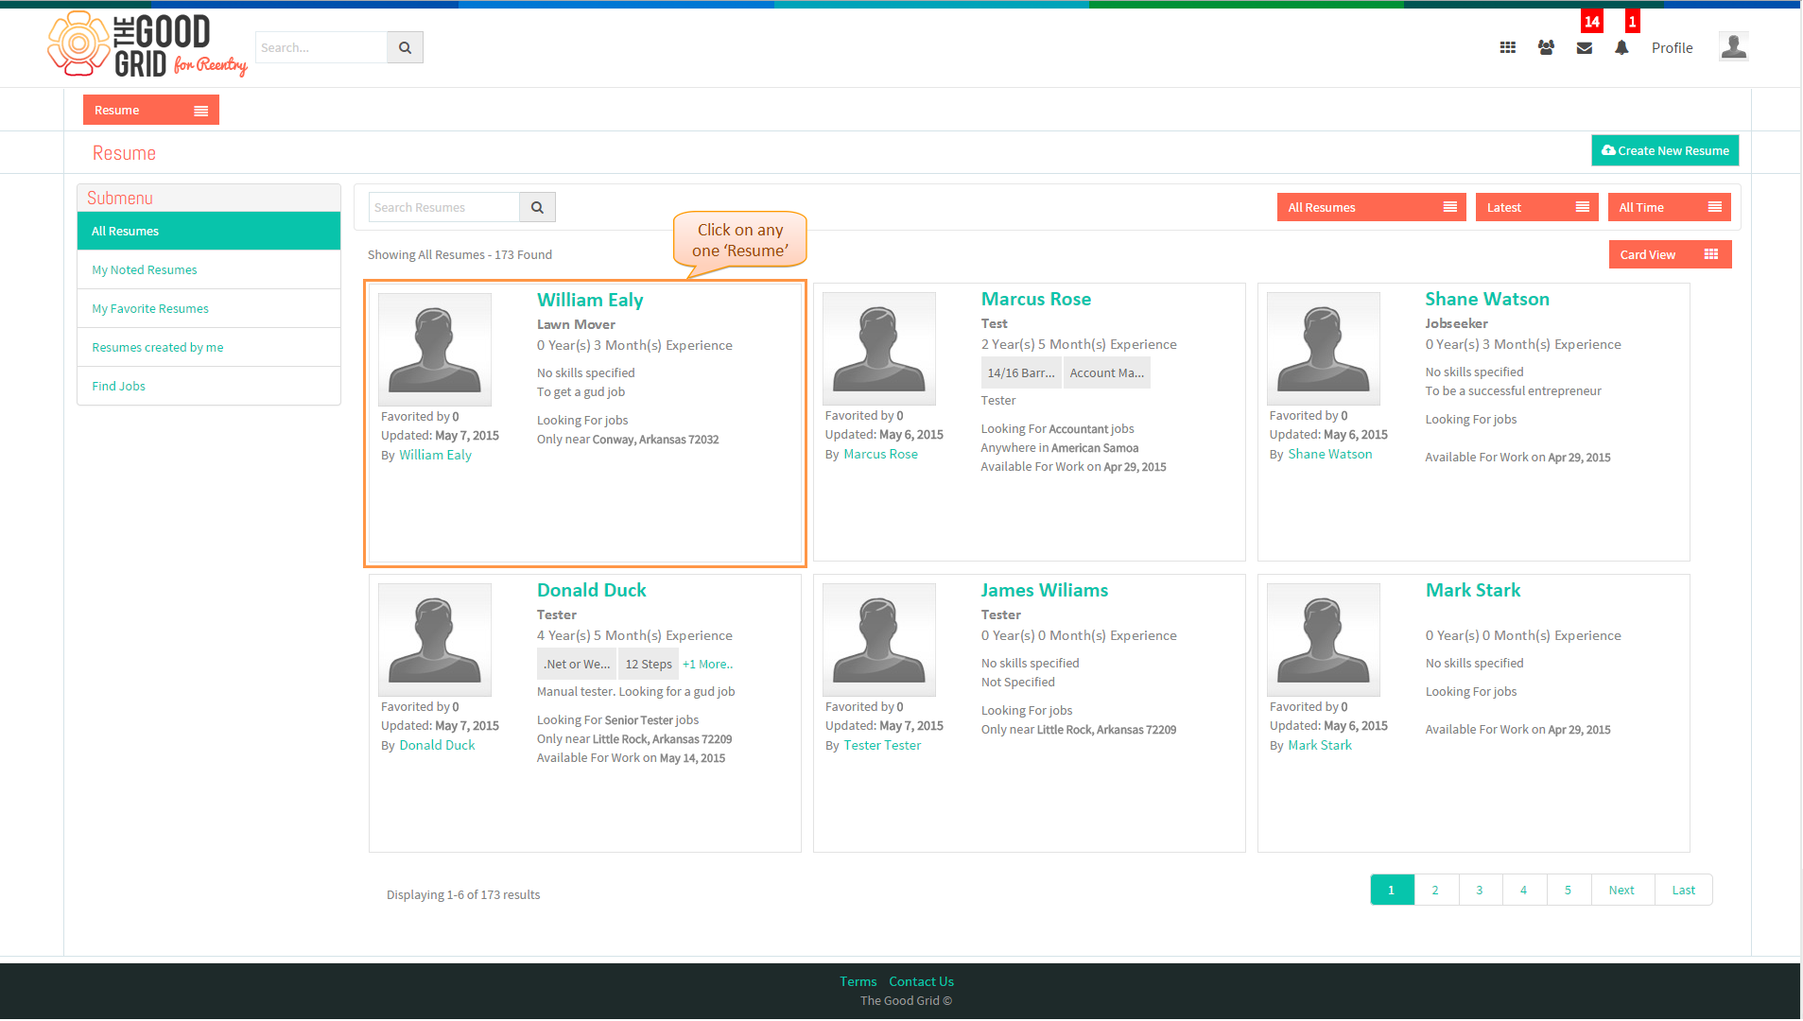Open the Resume menu dropdown
Viewport: 1803px width, 1021px height.
coord(151,110)
